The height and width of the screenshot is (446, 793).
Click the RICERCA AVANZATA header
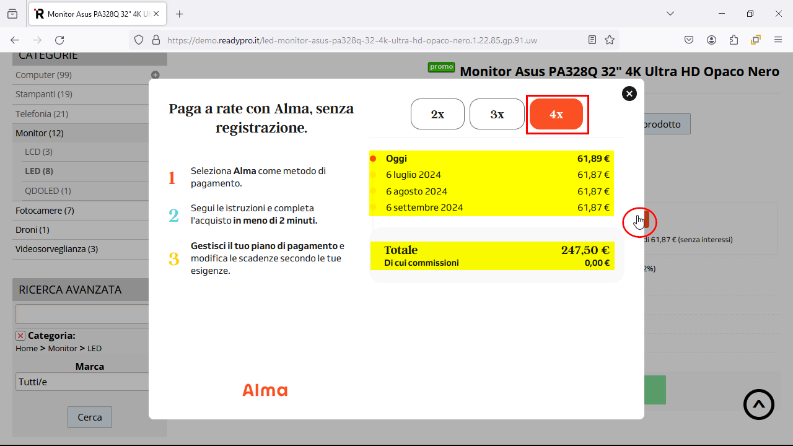click(90, 289)
